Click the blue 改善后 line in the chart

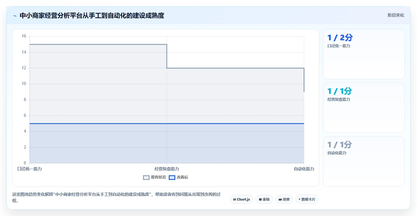coord(167,123)
